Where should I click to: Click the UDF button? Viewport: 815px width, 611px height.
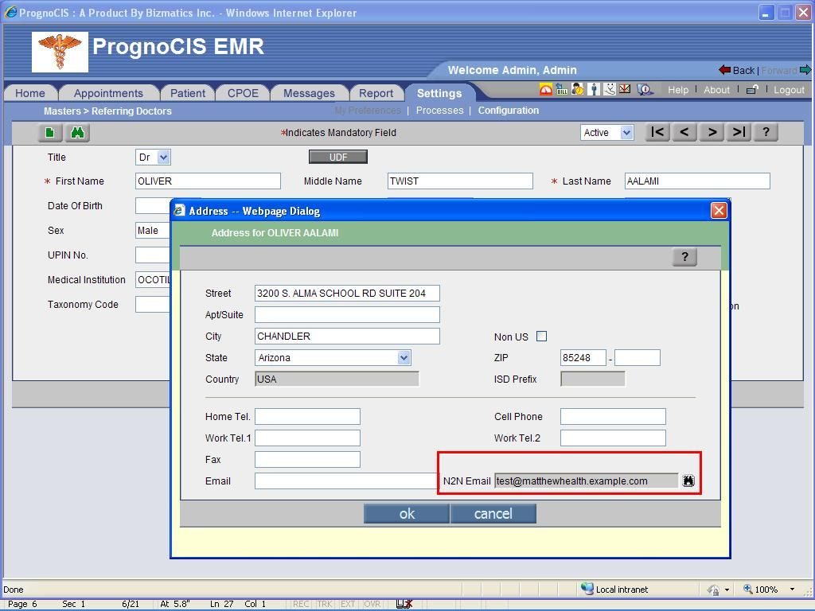pyautogui.click(x=338, y=157)
